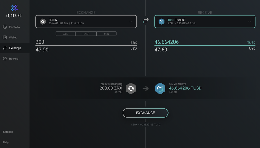Click the TUSD hexagon icon in selector
The width and height of the screenshot is (260, 148).
pos(162,22)
